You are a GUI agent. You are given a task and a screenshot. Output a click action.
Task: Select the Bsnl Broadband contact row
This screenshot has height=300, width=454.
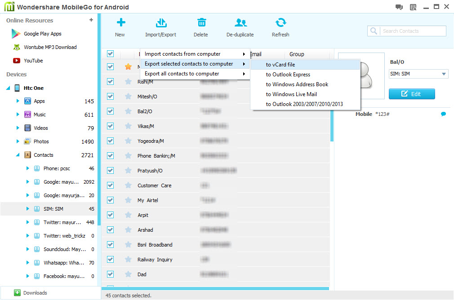tap(216, 245)
